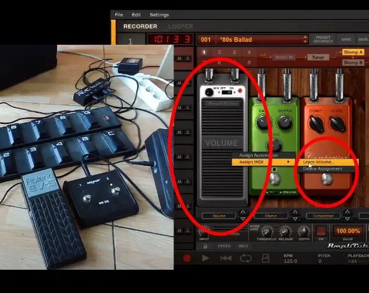Switch to the LOOPER tab
This screenshot has width=369, height=293.
[x=181, y=26]
